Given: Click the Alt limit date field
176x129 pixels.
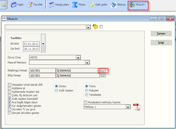Looking at the screenshot, I should tap(31, 44).
